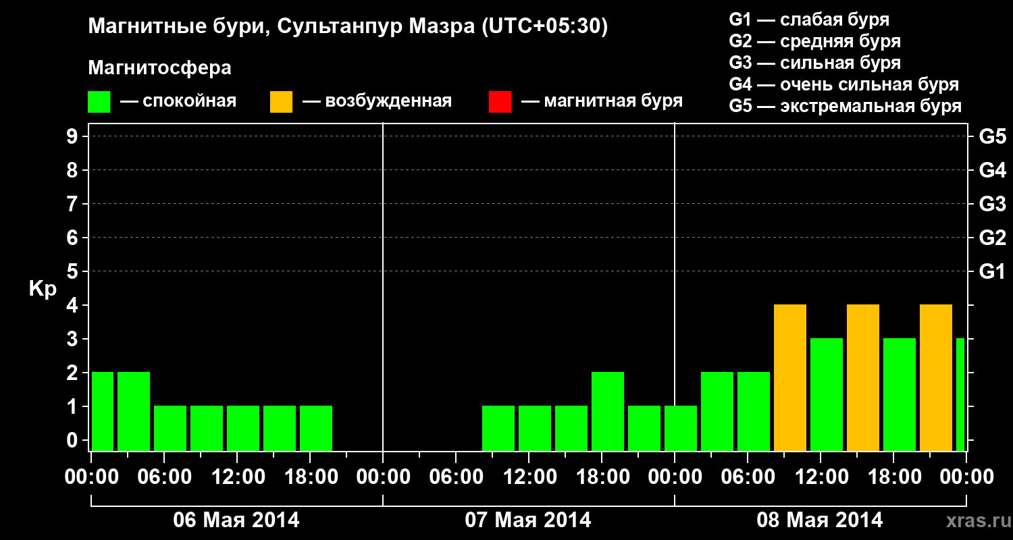Click the green Kp 2 bar at 18:00 on 07 May
This screenshot has height=540, width=1013.
(608, 411)
